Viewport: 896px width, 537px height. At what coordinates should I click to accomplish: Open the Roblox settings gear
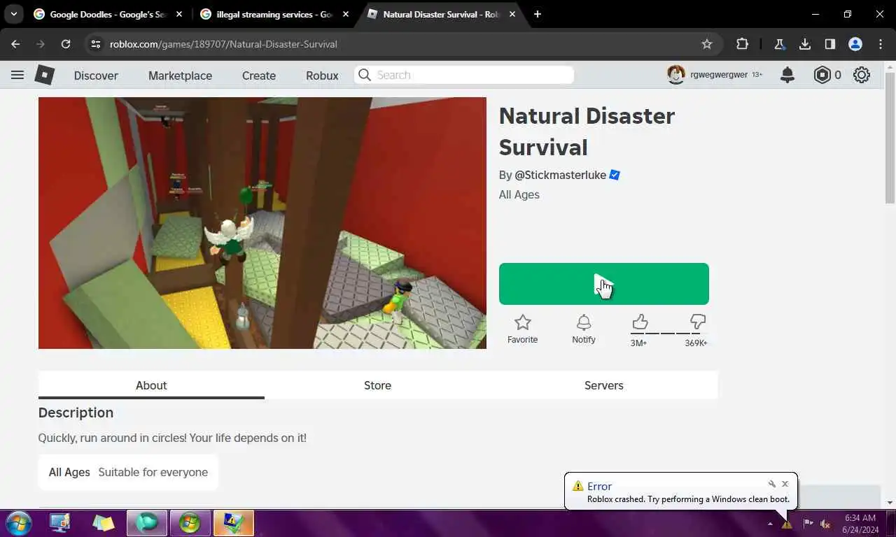tap(862, 75)
